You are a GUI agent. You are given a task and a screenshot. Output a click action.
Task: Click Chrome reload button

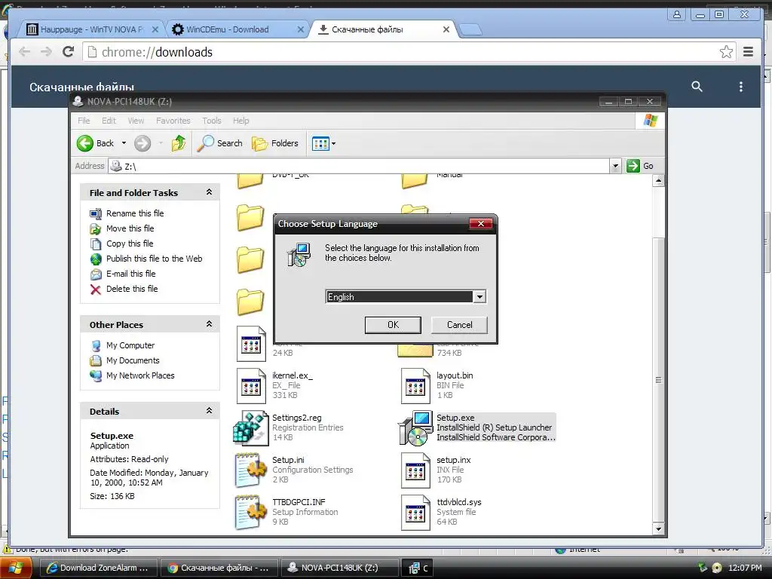point(68,52)
